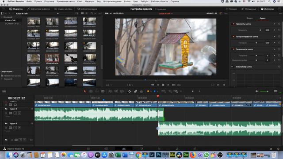Adjust the monitor volume slider

coord(264,91)
